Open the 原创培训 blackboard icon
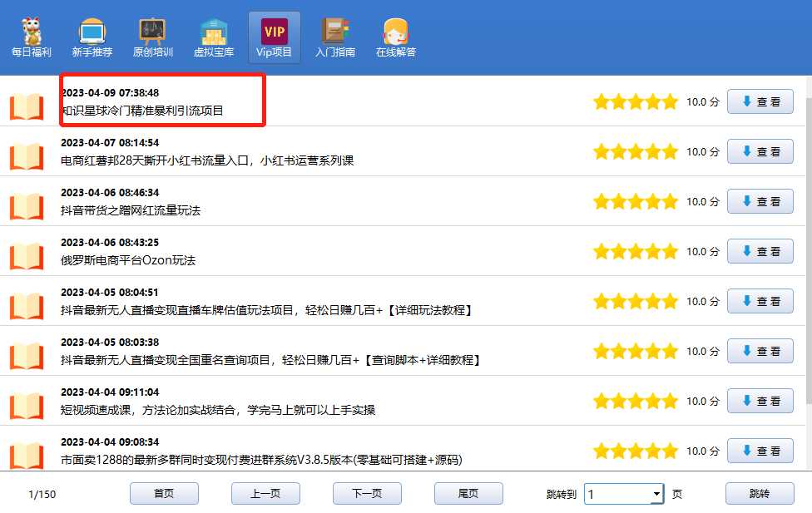 click(152, 37)
